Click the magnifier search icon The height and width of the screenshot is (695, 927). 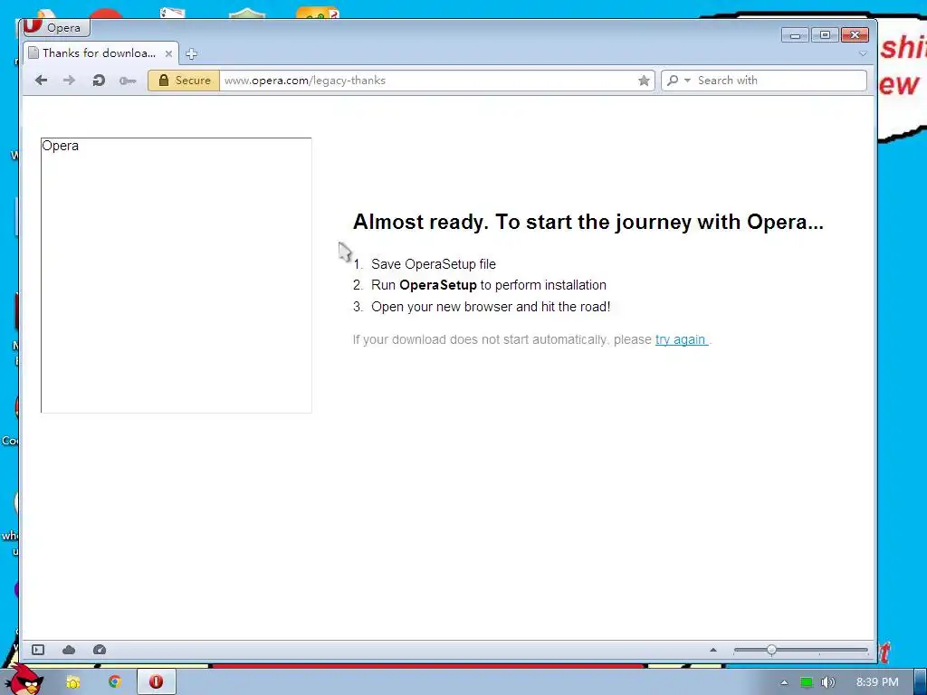coord(673,81)
